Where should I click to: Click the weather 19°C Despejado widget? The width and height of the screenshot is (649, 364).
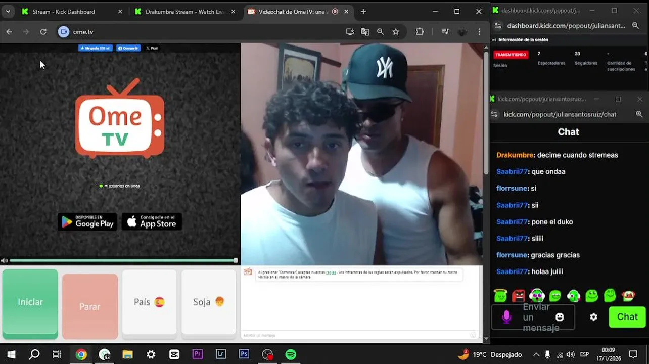point(489,354)
